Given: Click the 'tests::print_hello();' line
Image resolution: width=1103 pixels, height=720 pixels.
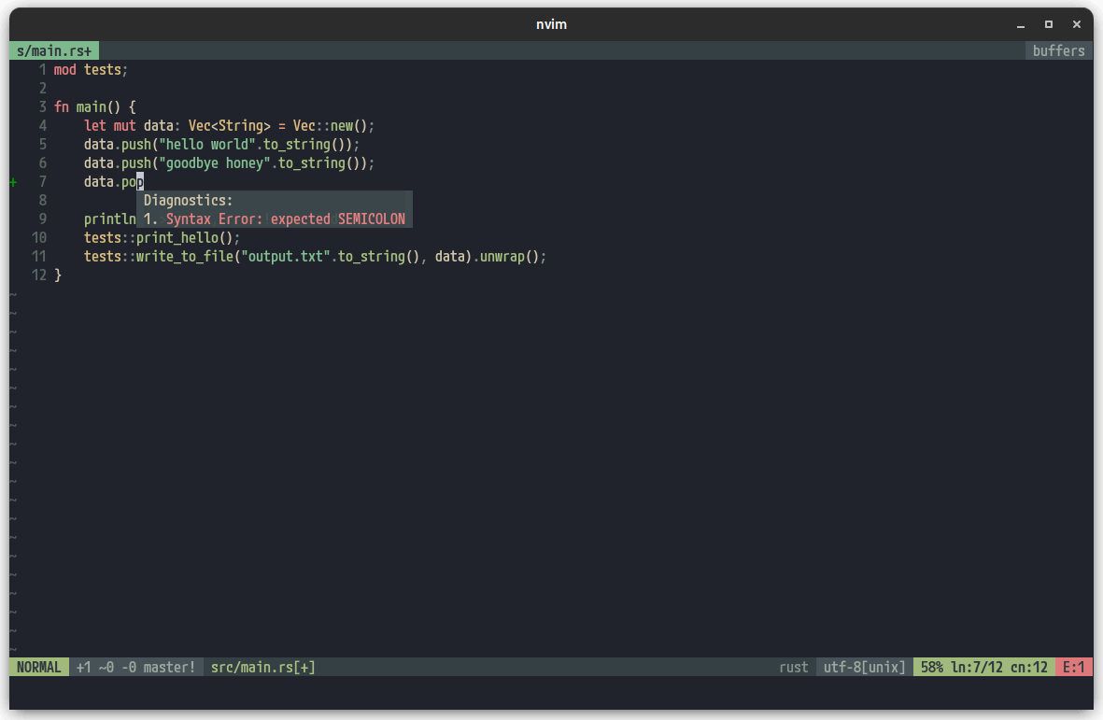Looking at the screenshot, I should [162, 237].
